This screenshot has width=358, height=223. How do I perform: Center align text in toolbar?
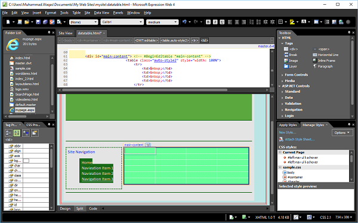[x=237, y=22]
